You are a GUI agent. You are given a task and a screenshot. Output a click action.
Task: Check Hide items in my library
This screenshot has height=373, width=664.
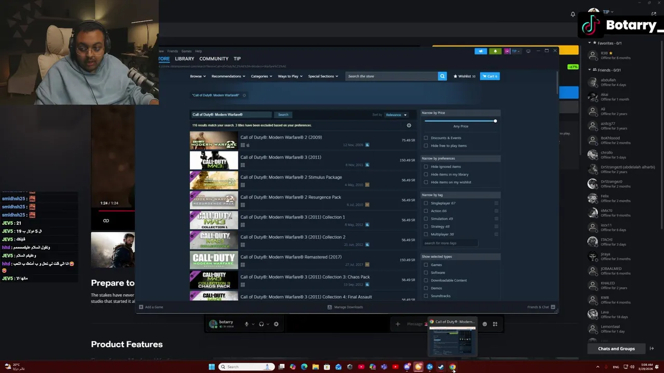(426, 175)
